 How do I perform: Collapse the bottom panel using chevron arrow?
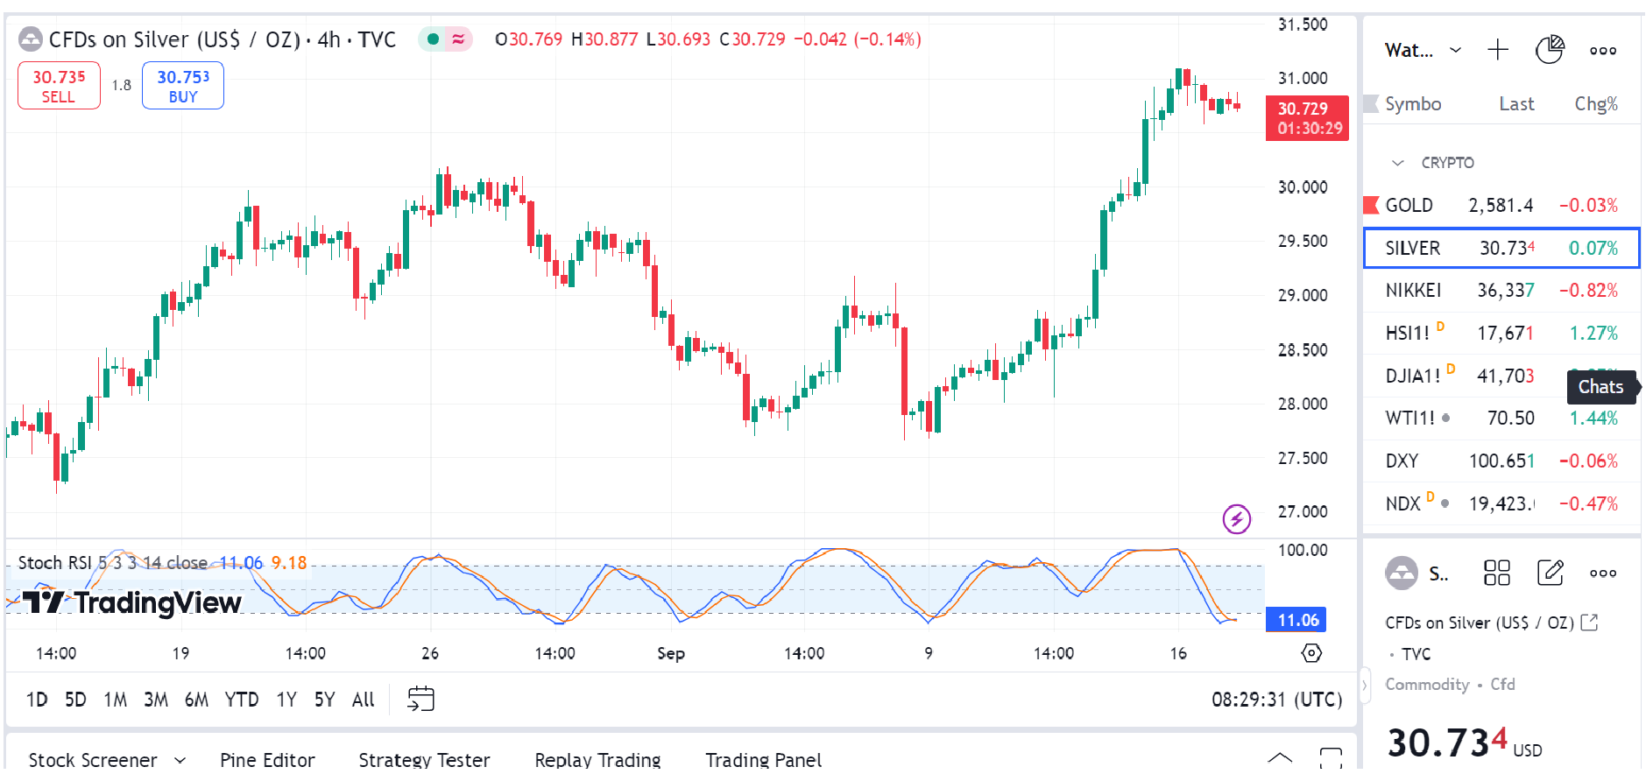(x=1280, y=757)
